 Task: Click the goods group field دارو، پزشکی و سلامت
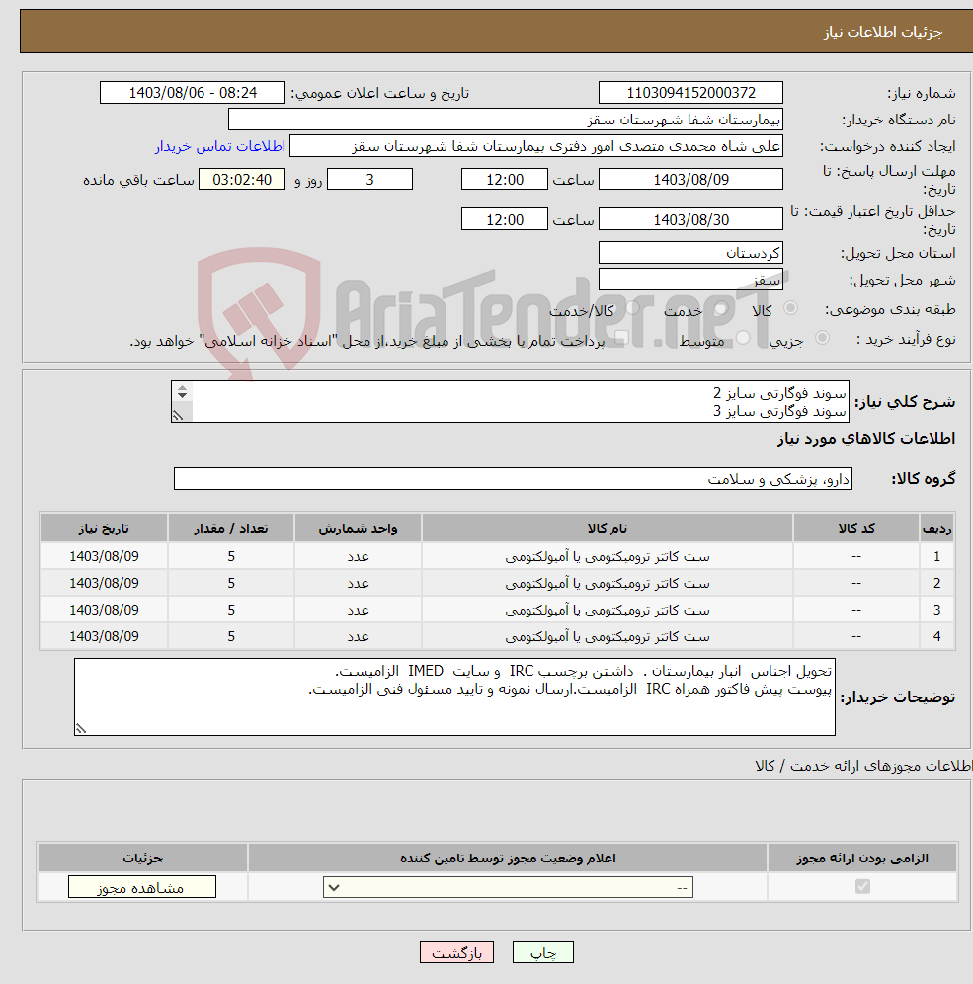(x=513, y=479)
